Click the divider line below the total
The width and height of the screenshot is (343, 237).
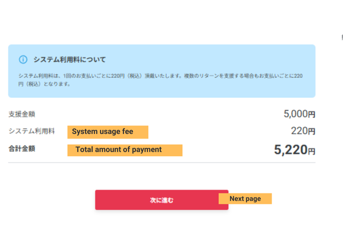[x=162, y=163]
